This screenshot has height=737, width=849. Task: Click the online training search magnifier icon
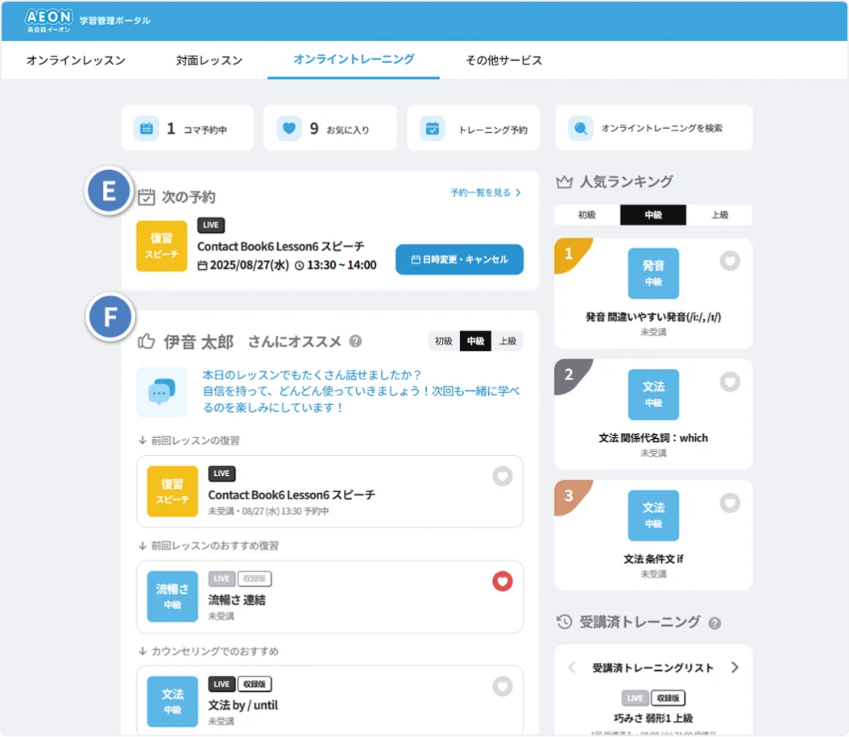pyautogui.click(x=580, y=128)
